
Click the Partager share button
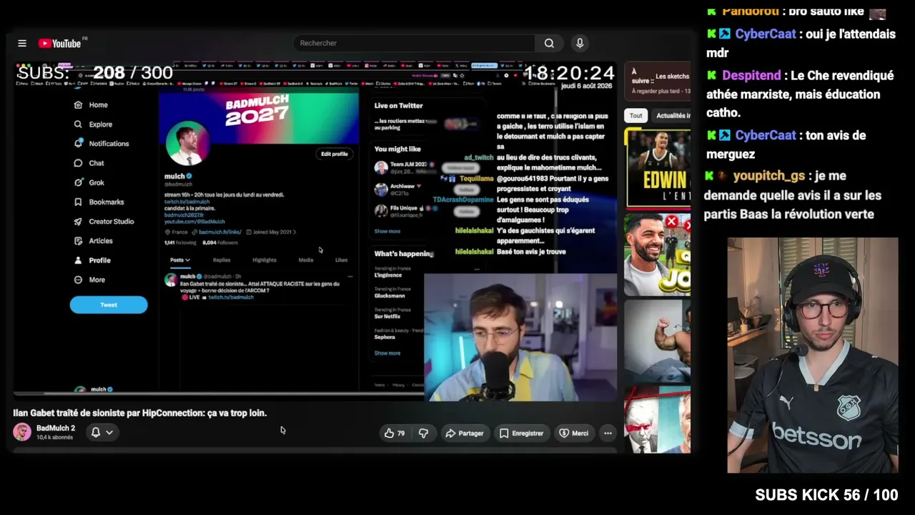pos(465,433)
